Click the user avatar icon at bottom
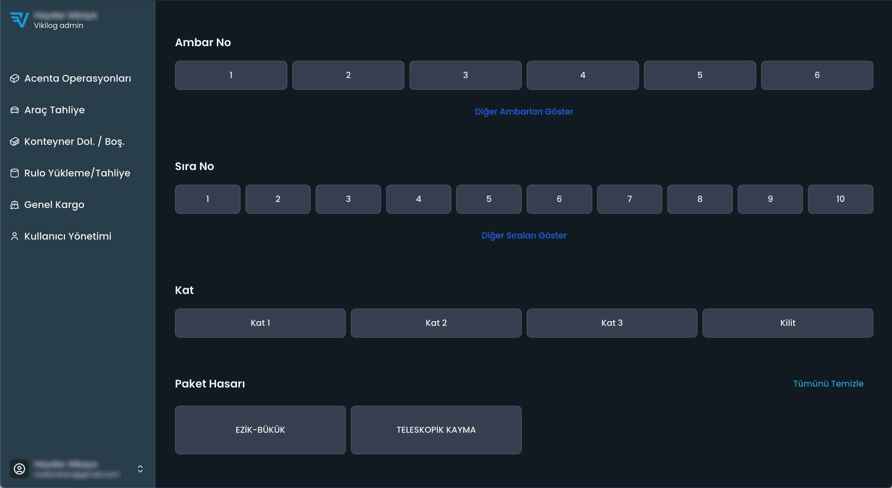 (x=19, y=469)
